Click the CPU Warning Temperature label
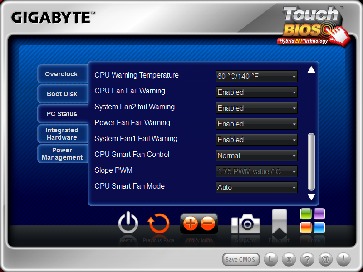This screenshot has width=363, height=272. point(137,75)
